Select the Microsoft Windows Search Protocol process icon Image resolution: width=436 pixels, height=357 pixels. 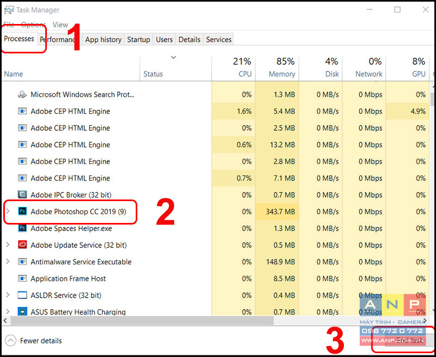coord(22,94)
